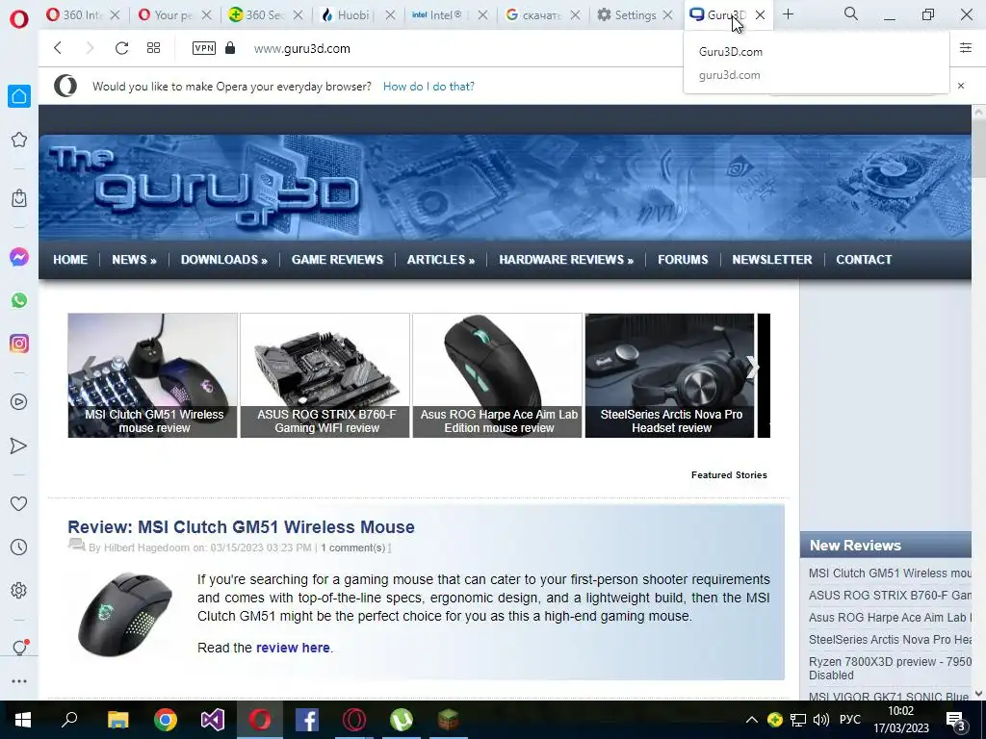986x739 pixels.
Task: Open the SteelSeries Arctis Nova Pro thumbnail
Action: tap(670, 375)
